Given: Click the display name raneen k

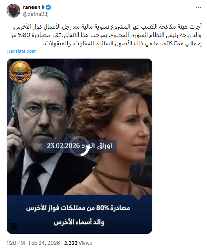Looking at the screenshot, I should click(x=34, y=7).
